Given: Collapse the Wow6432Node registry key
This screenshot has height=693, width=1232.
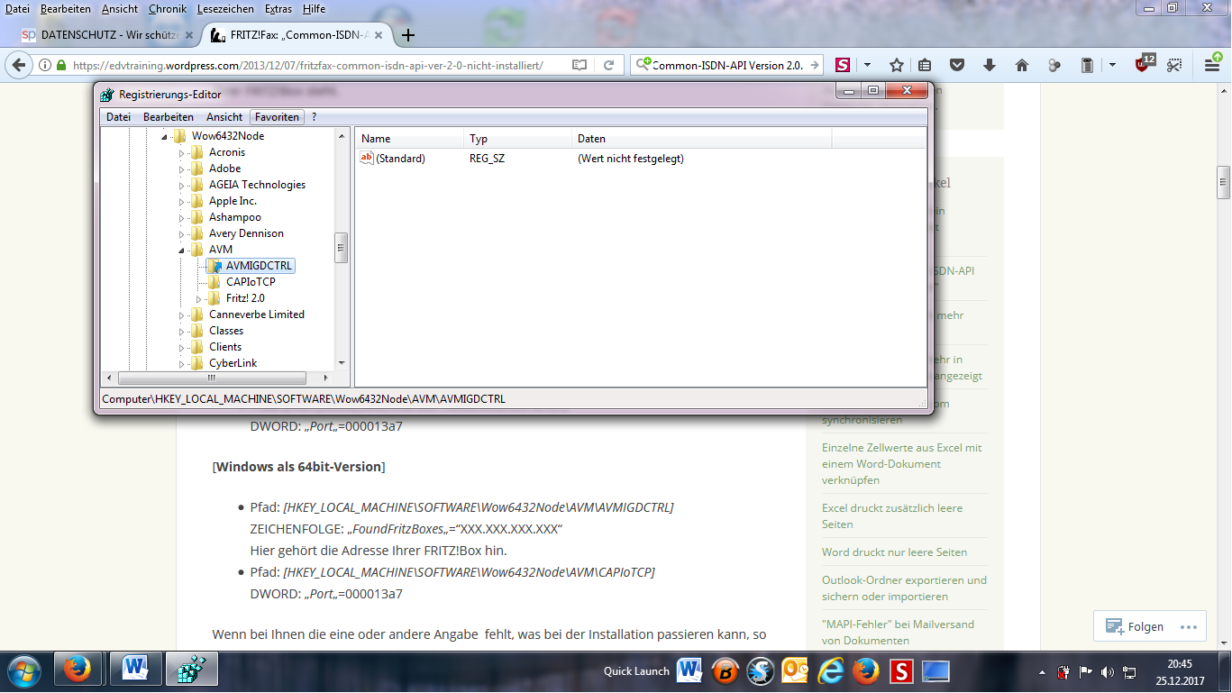Looking at the screenshot, I should pyautogui.click(x=165, y=137).
